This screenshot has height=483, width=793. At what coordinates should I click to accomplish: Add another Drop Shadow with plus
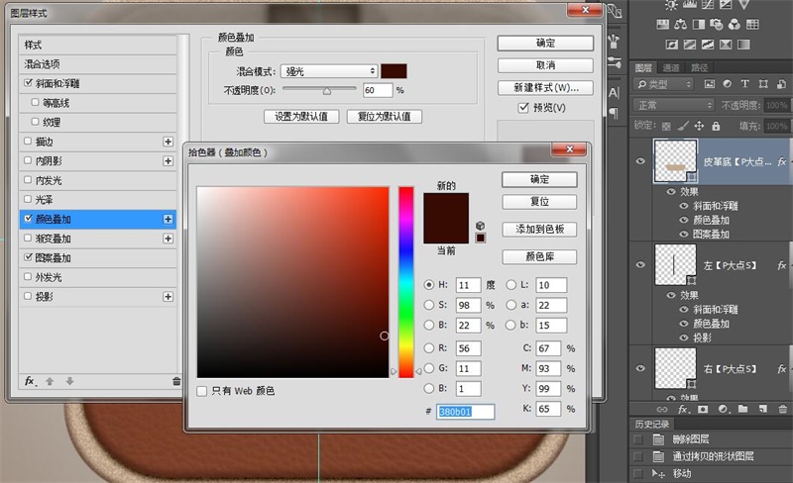coord(168,297)
